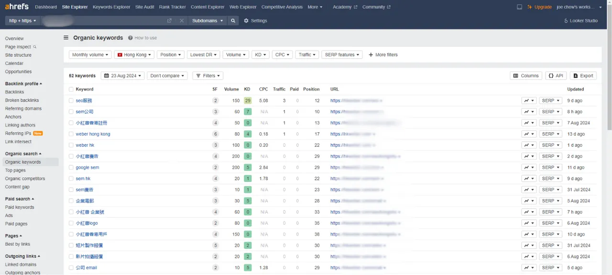Open the Don't compare dropdown

point(167,75)
